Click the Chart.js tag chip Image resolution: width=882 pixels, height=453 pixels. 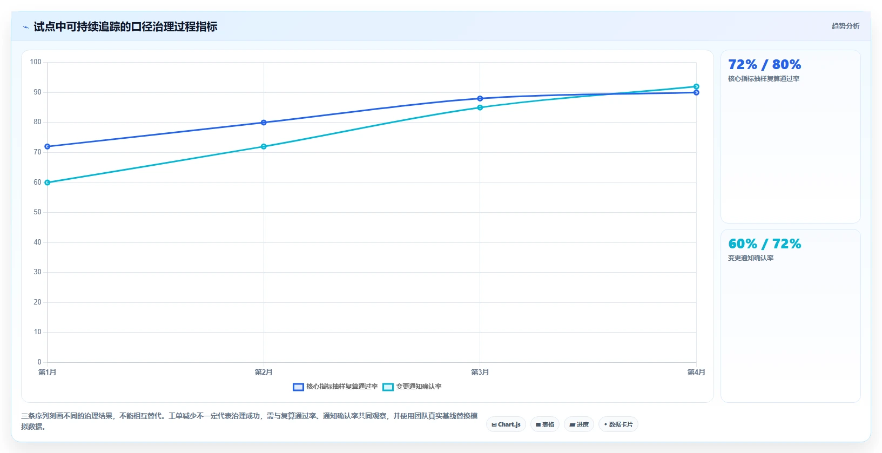[506, 424]
